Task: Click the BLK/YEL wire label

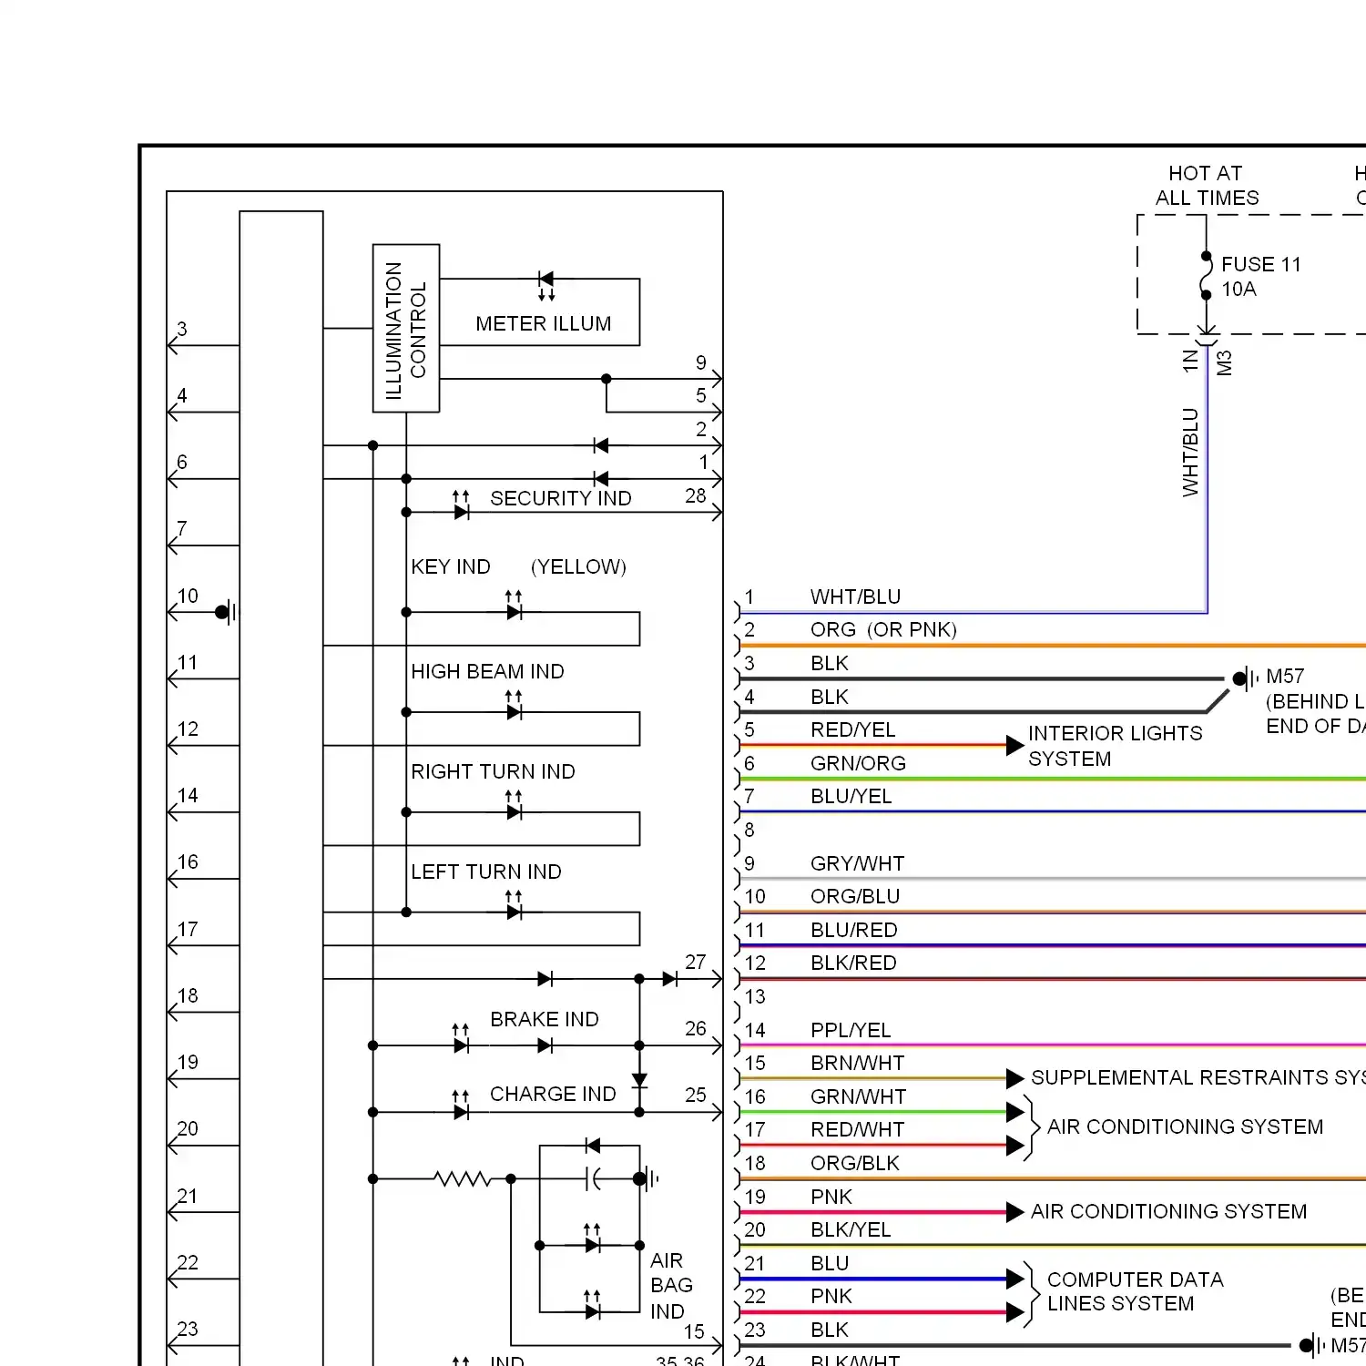Action: pos(851,1229)
